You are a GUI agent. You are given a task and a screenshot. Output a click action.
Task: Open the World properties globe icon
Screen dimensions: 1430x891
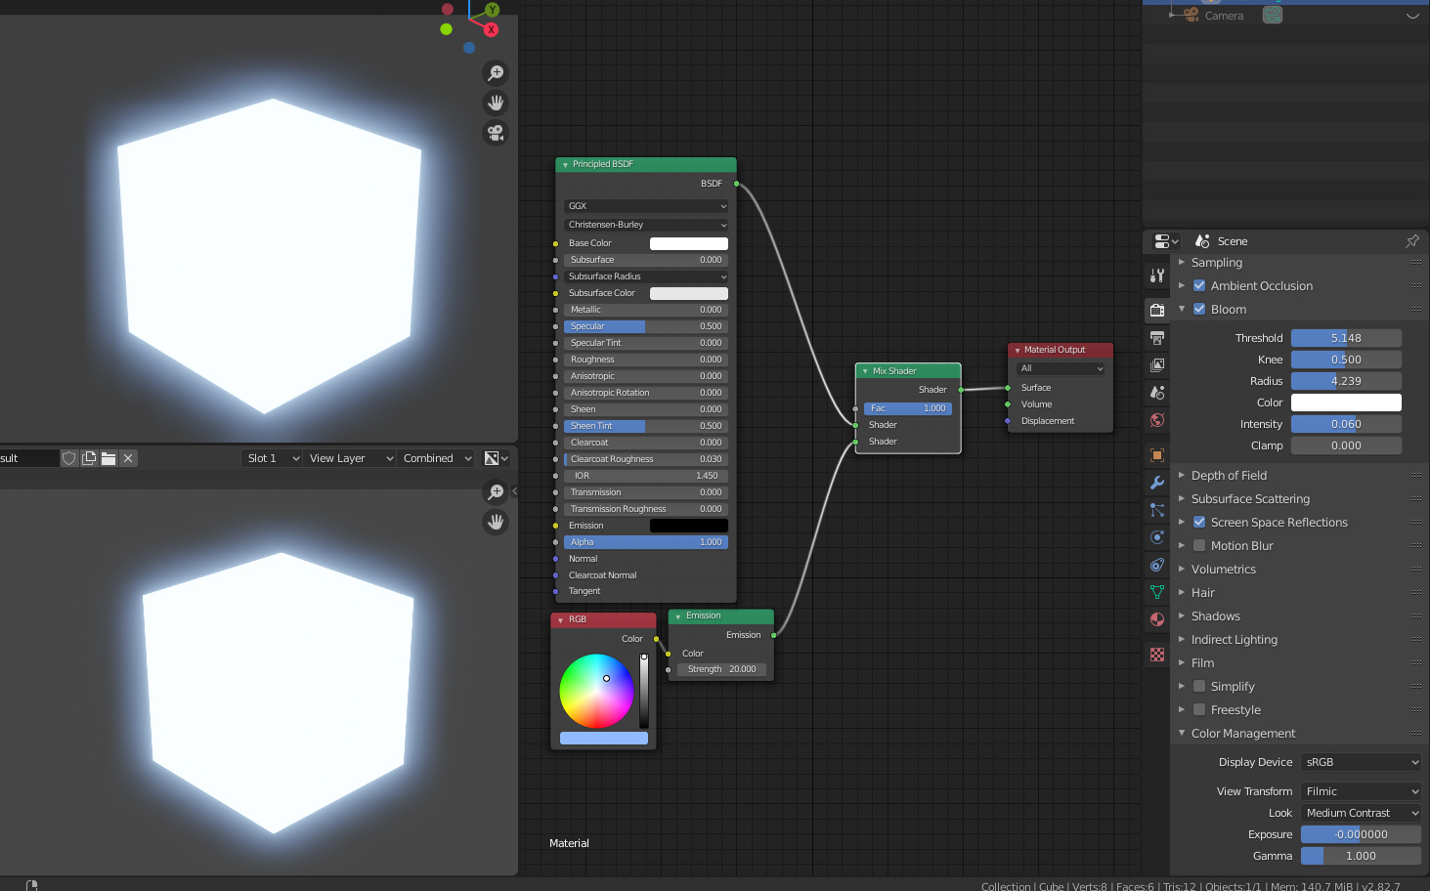pyautogui.click(x=1157, y=419)
